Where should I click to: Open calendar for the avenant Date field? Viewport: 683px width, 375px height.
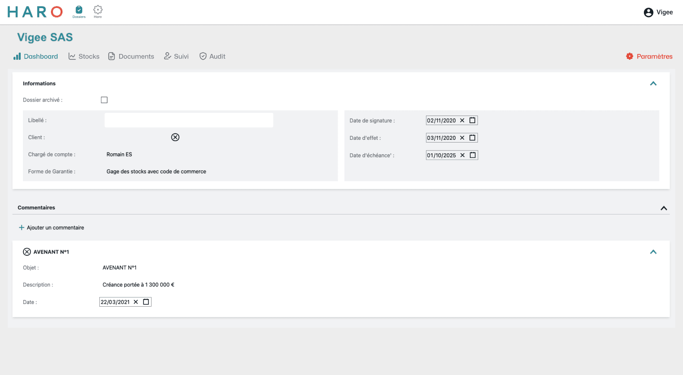146,302
